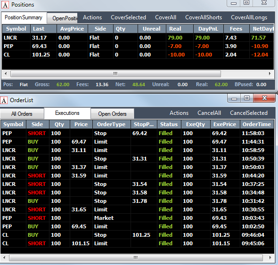Click the CoverAllLongs button

click(249, 17)
